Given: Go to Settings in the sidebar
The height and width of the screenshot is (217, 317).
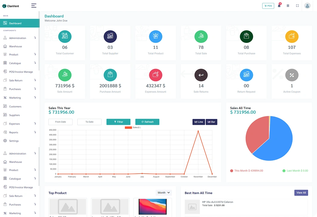Looking at the screenshot, I should coord(14,141).
